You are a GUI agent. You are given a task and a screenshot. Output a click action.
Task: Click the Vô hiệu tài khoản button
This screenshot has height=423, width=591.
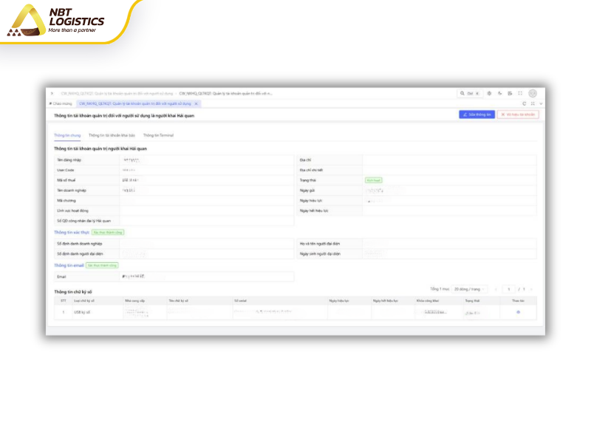[518, 114]
